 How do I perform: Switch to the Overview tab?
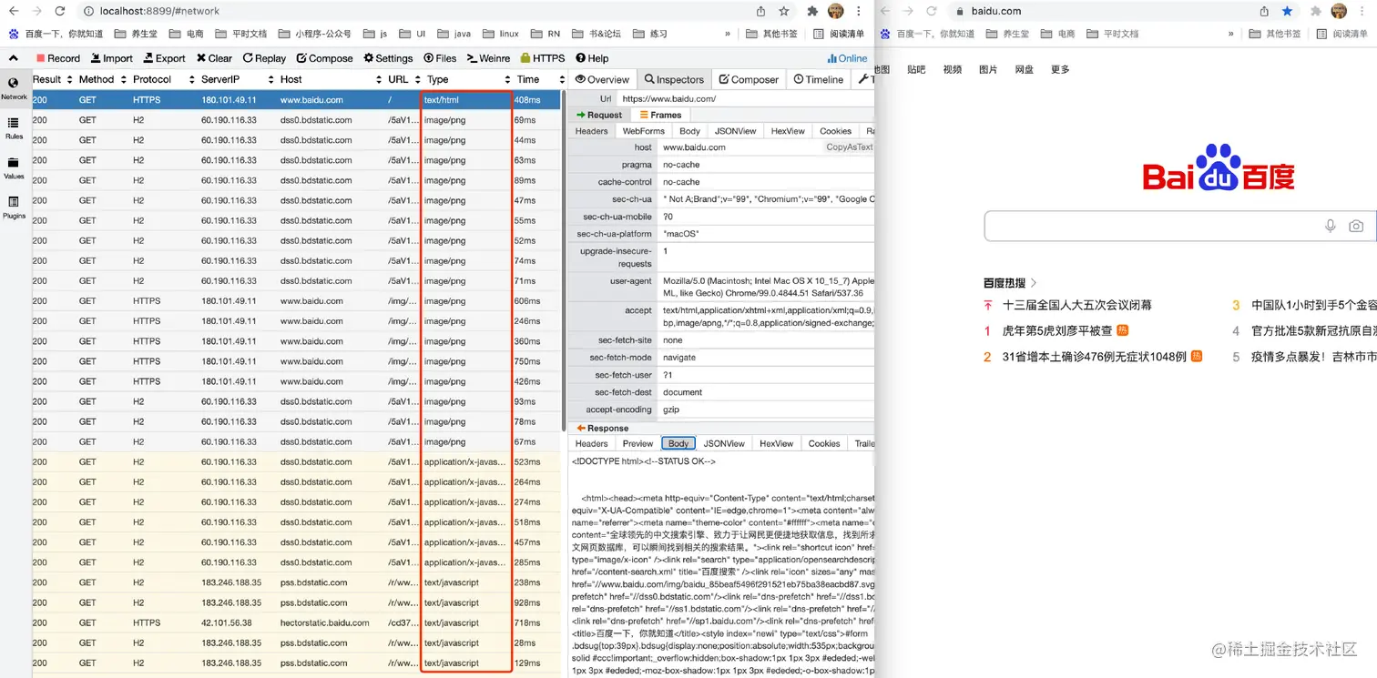(602, 79)
